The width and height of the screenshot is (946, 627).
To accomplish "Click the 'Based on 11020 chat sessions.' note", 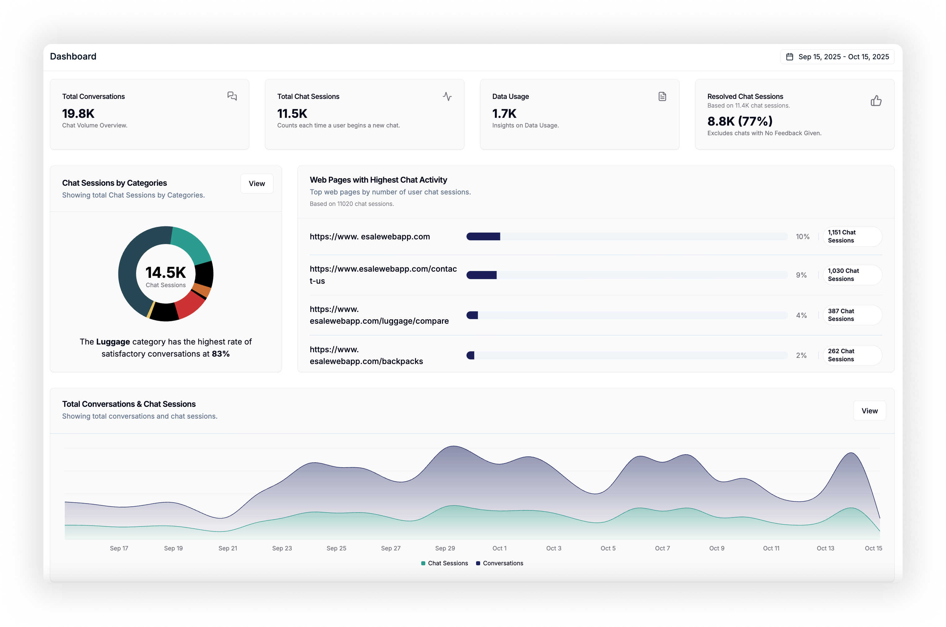I will tap(352, 204).
